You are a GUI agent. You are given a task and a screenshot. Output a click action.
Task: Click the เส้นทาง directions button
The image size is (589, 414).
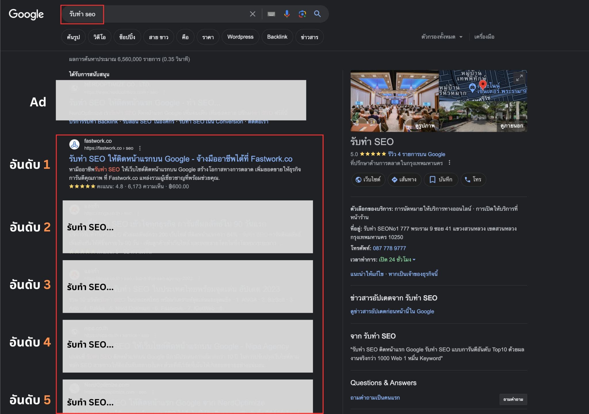tap(404, 179)
